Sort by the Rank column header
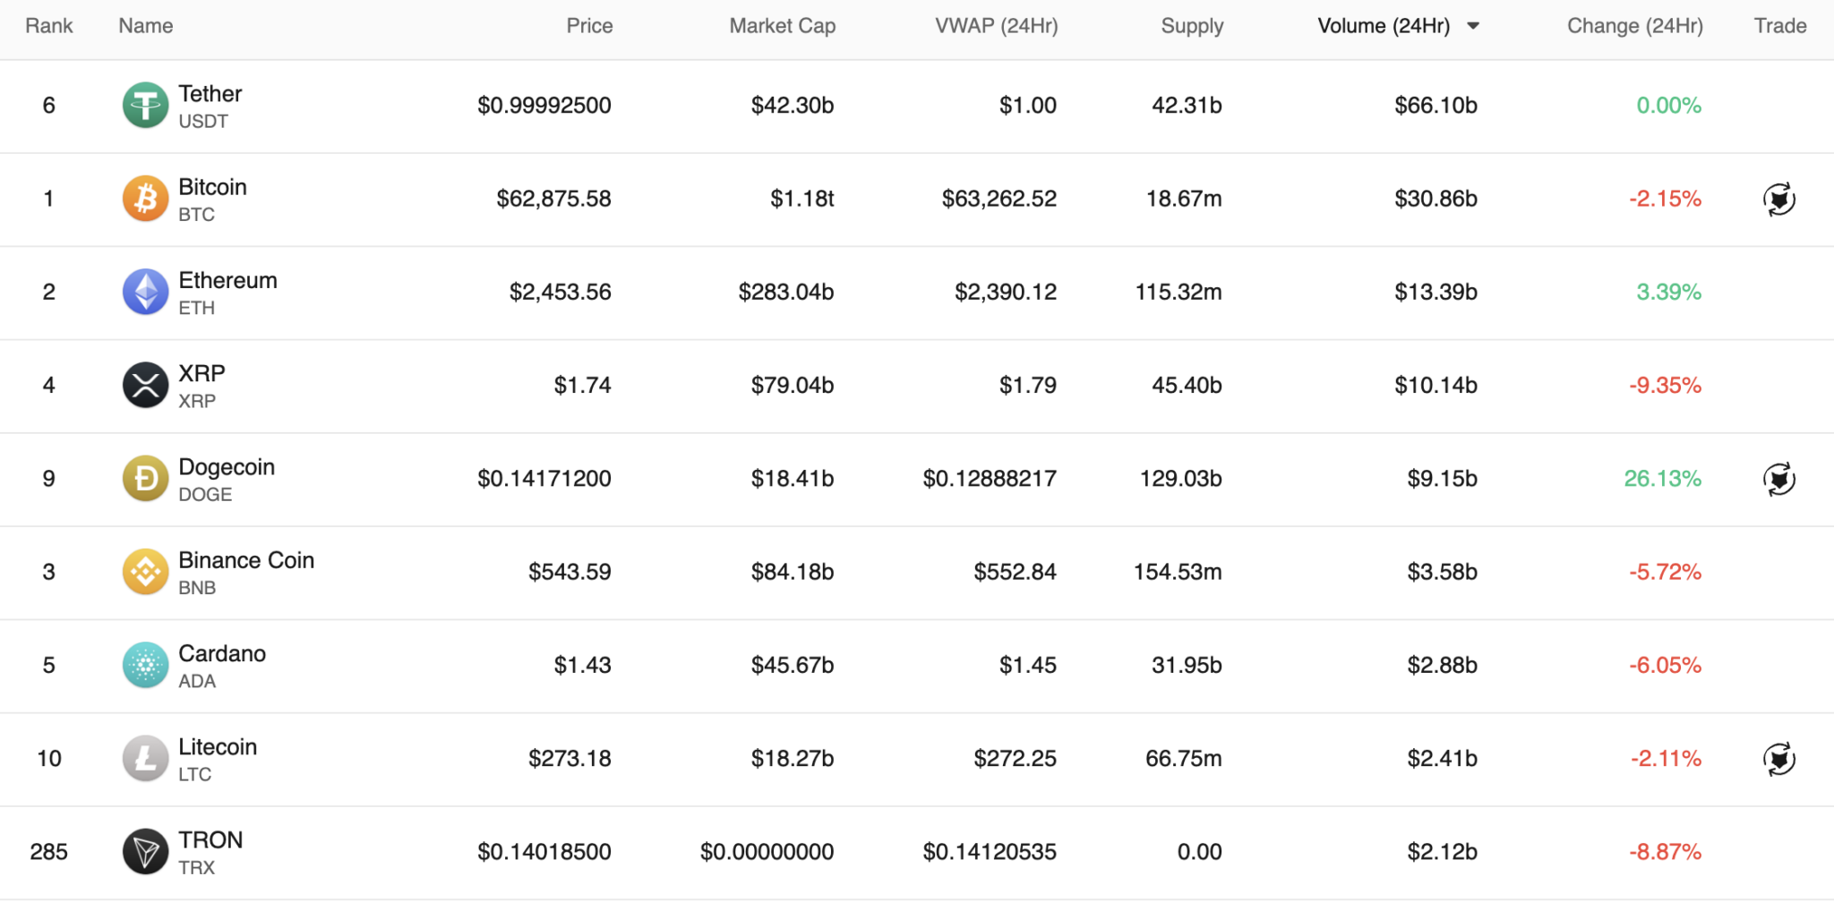This screenshot has height=902, width=1834. [x=49, y=26]
